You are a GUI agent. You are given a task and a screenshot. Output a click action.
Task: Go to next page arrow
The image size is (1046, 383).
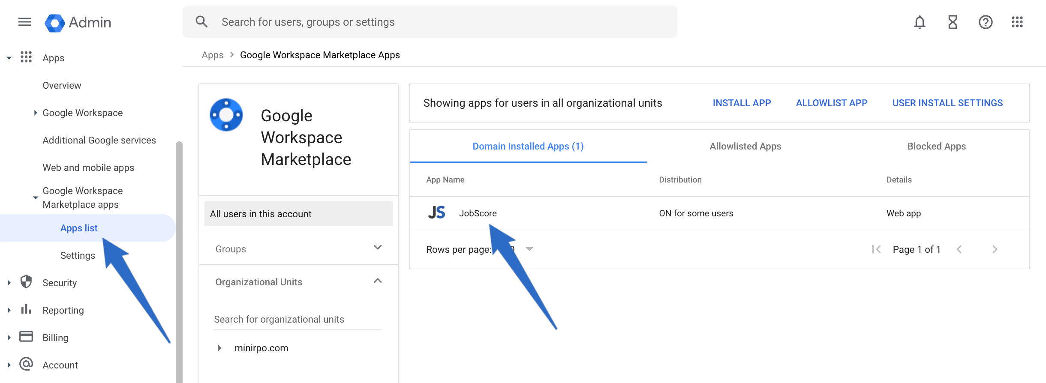click(x=995, y=249)
